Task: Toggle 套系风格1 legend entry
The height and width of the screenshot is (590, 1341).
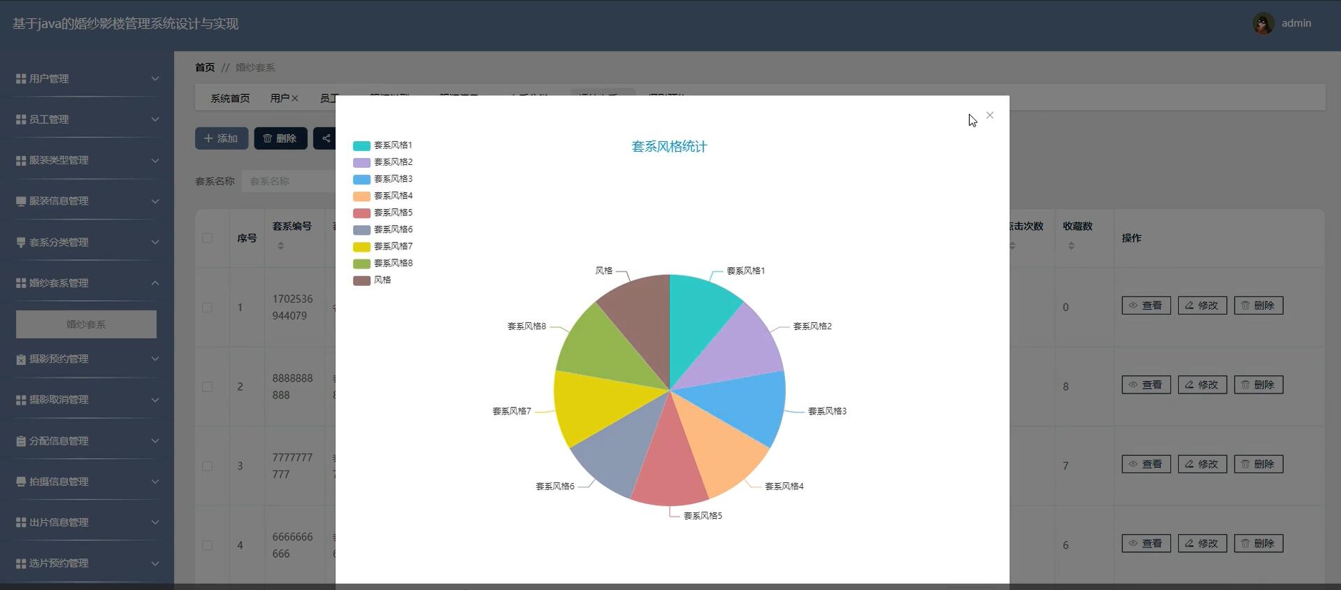Action: (x=382, y=145)
